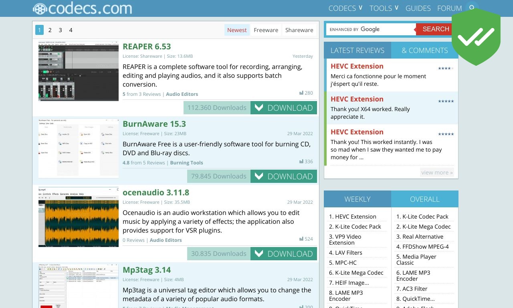Open the Mp3tag 3.14 title link
This screenshot has width=513, height=308.
(147, 270)
